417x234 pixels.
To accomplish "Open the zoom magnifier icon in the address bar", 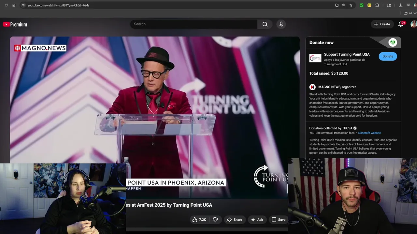I will (344, 5).
